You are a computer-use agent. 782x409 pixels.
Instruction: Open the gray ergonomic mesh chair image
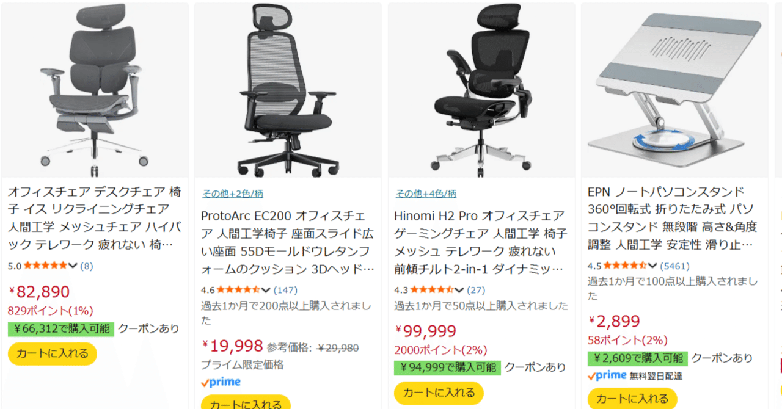tap(95, 90)
